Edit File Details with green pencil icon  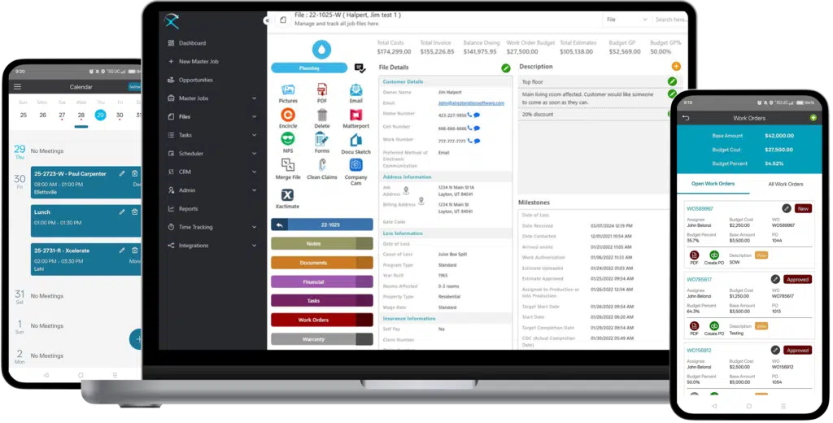point(506,68)
